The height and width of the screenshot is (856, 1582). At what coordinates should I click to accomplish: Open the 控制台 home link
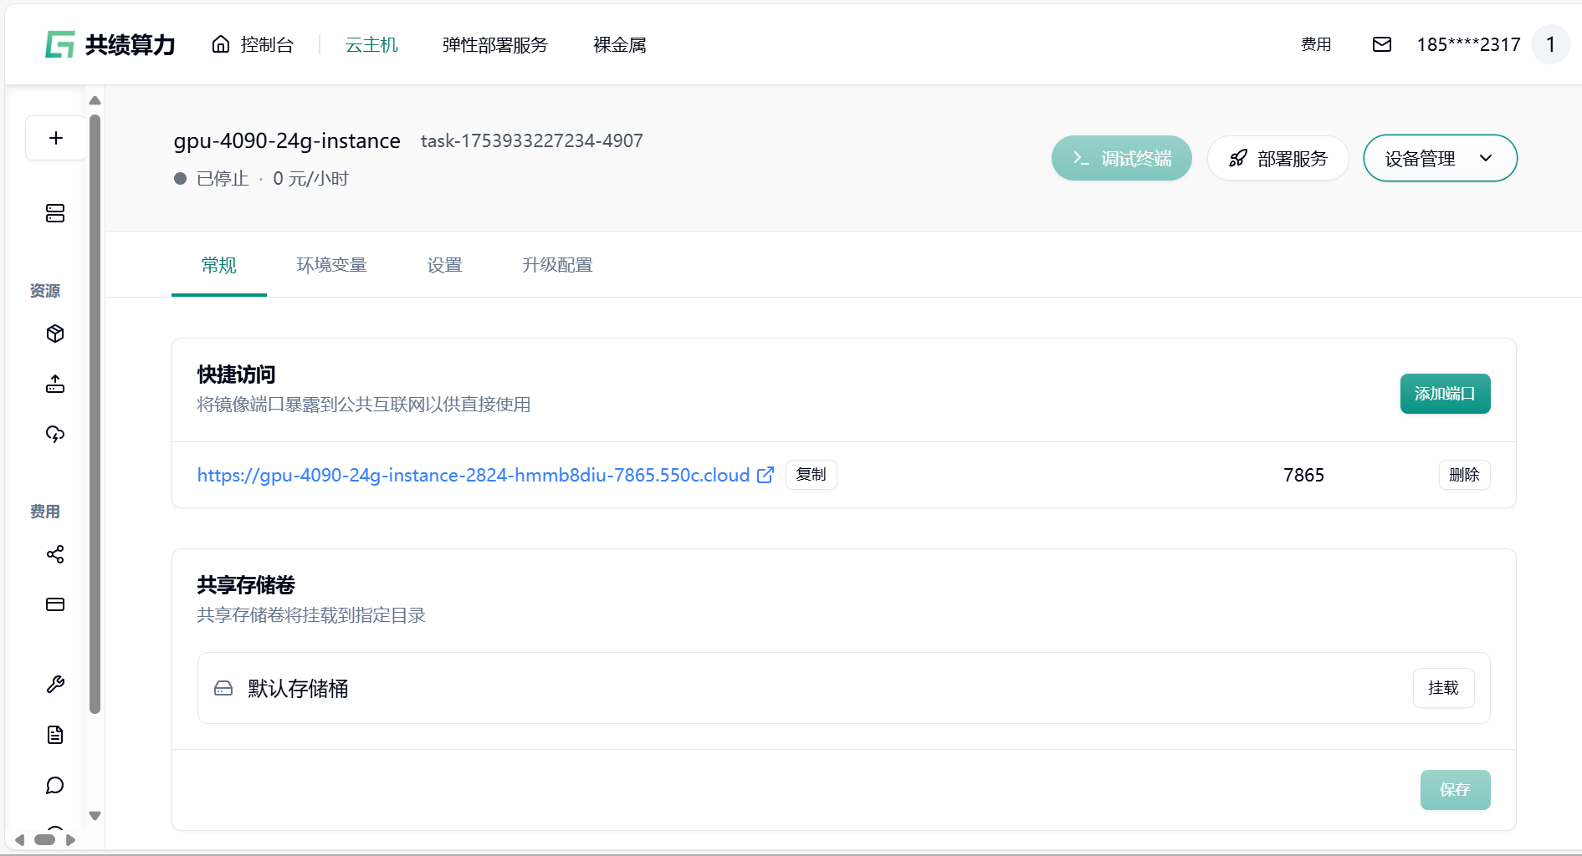[x=253, y=44]
